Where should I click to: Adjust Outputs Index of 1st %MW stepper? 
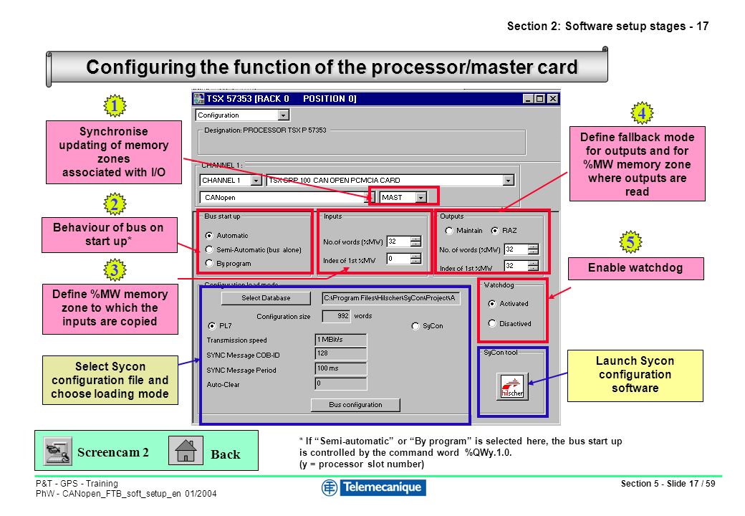533,266
